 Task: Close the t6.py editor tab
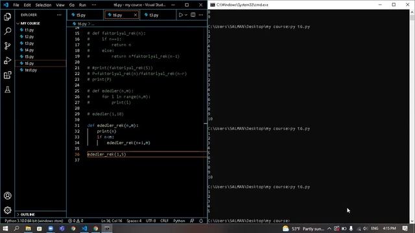pyautogui.click(x=136, y=15)
